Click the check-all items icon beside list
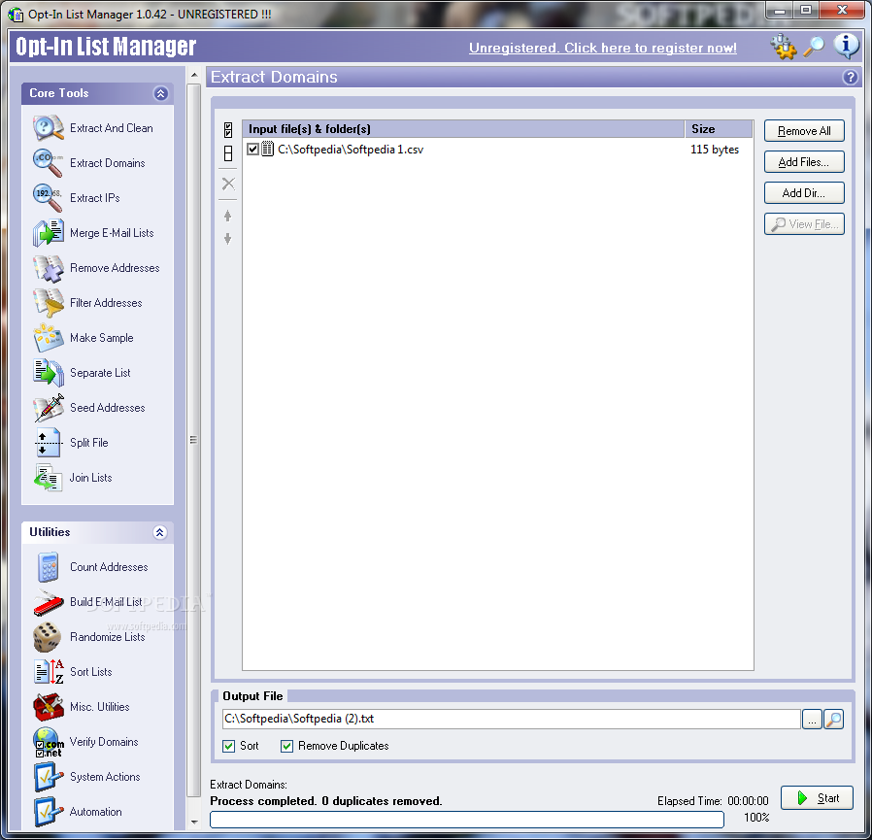 tap(228, 130)
